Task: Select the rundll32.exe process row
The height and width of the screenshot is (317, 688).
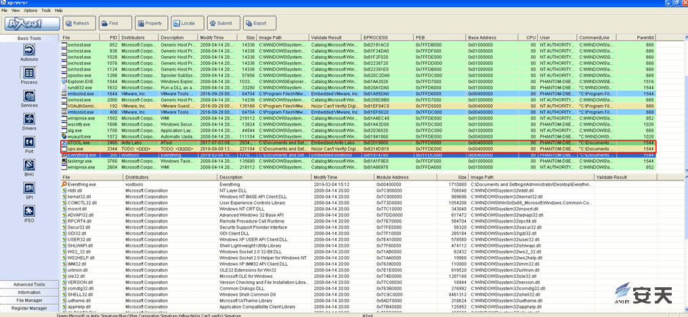Action: (358, 88)
